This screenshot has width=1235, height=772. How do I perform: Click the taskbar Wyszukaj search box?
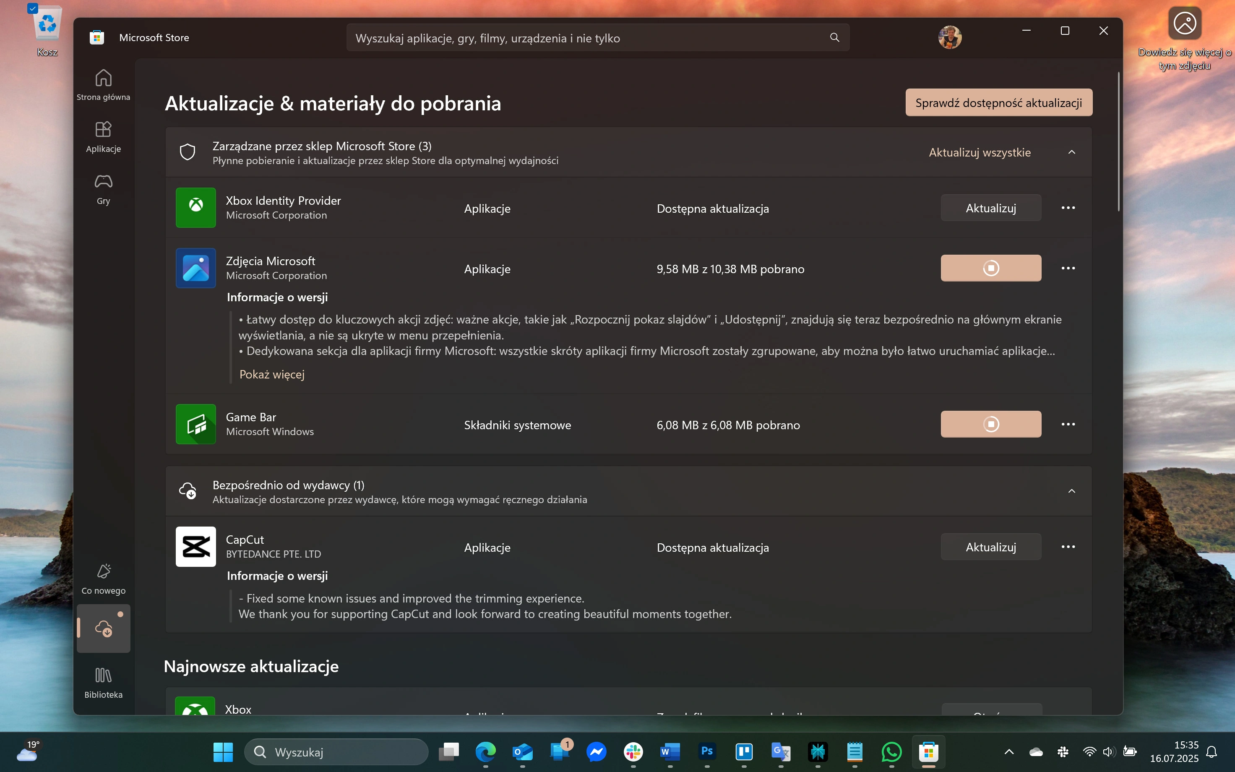(x=336, y=752)
